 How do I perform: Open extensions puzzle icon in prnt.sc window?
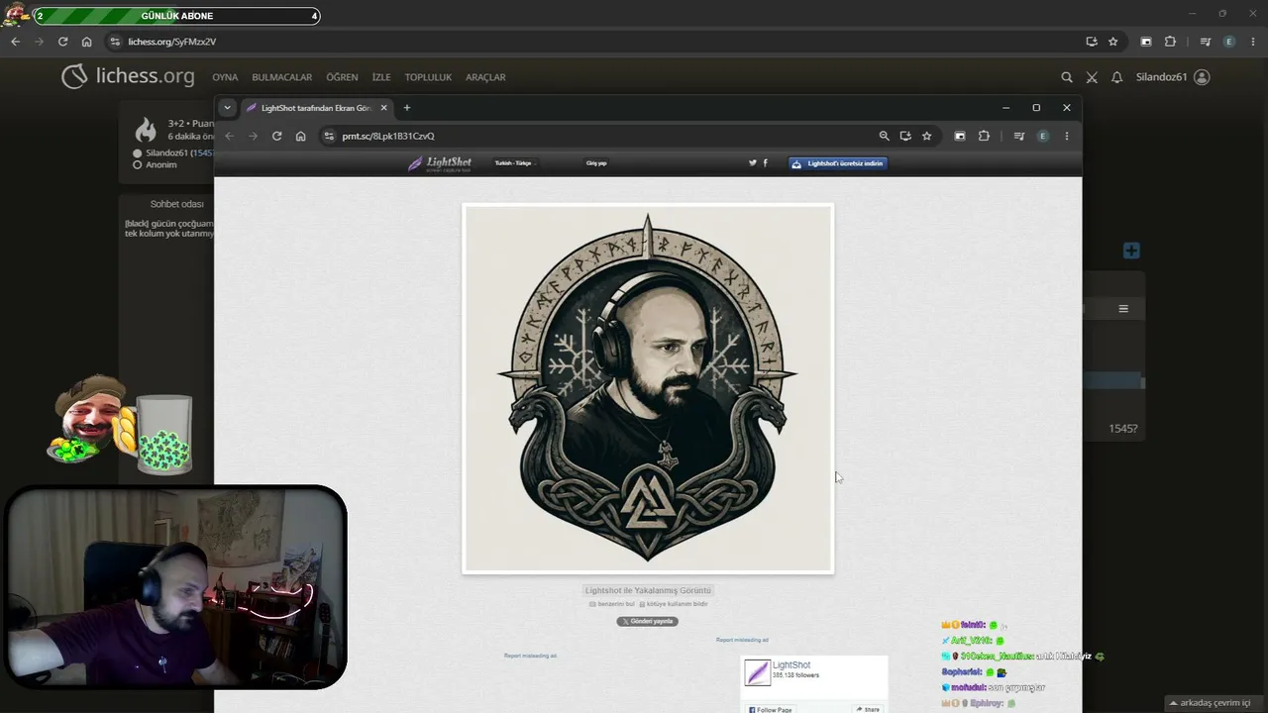point(984,136)
